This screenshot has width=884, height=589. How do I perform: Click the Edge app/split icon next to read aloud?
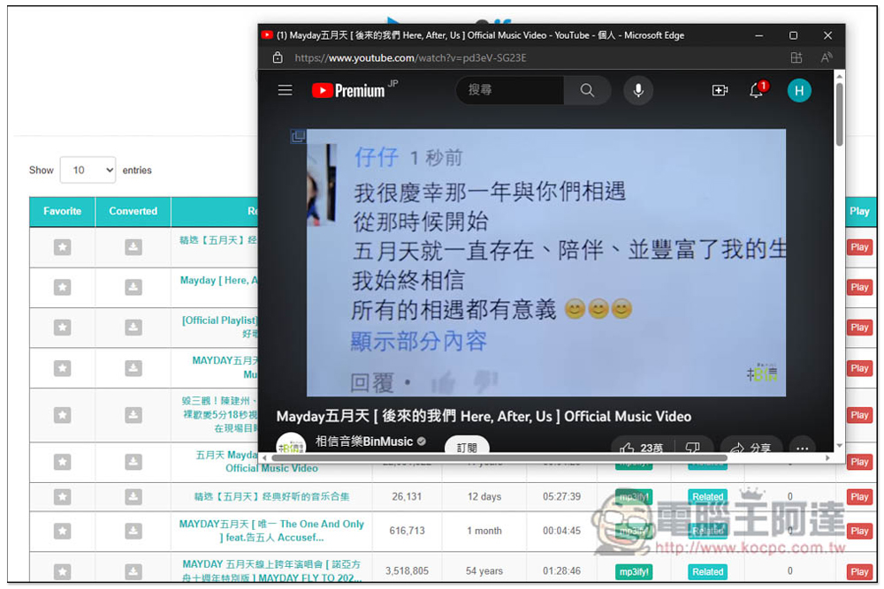point(796,57)
